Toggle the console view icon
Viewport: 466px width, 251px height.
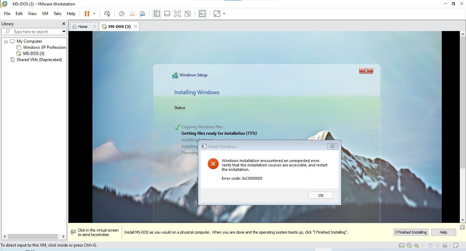pos(202,14)
